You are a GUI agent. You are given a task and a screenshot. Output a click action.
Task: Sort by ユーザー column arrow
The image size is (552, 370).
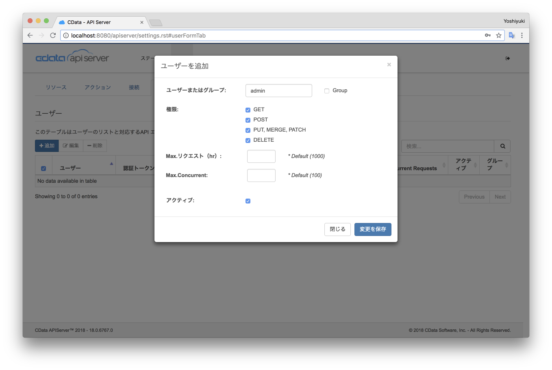(111, 164)
